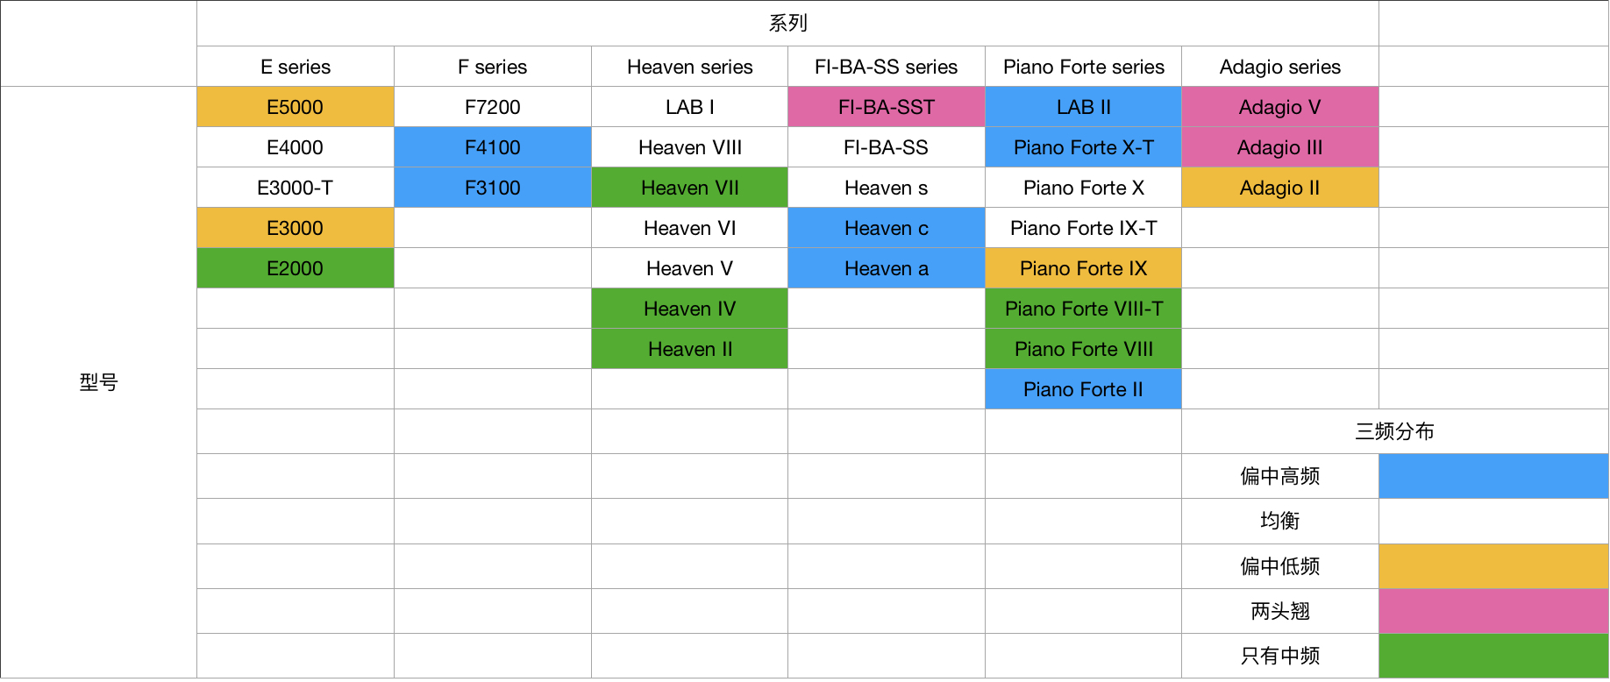Click the white swatch beside 均衡
Screen dimensions: 1610x682
pos(1493,521)
